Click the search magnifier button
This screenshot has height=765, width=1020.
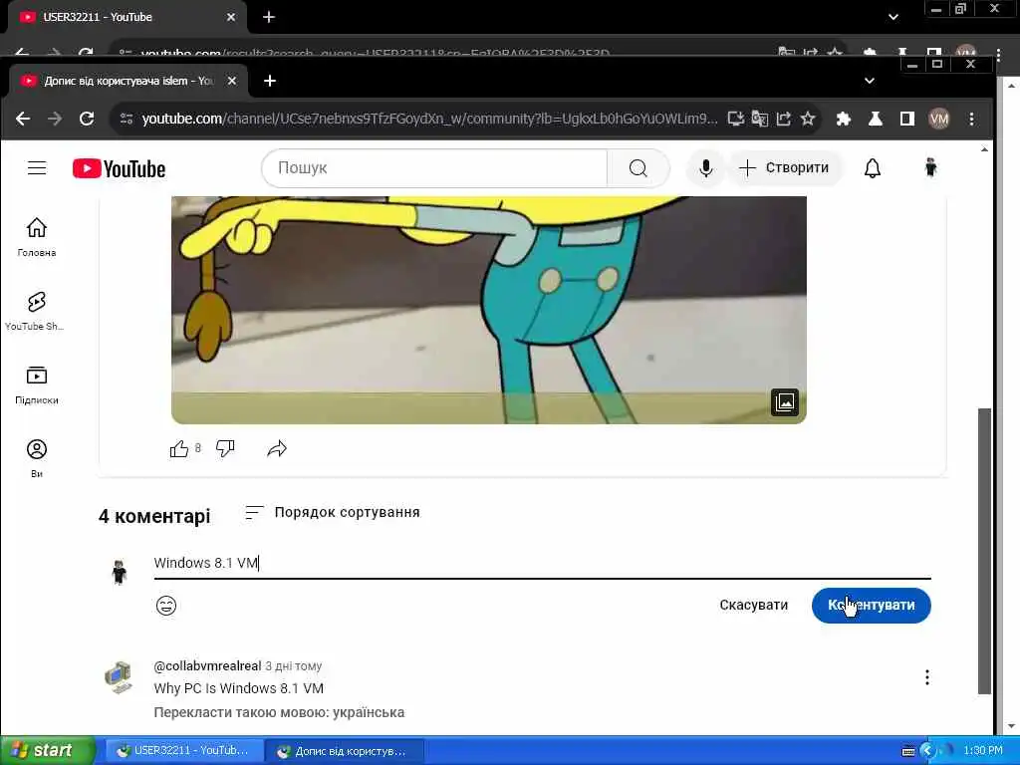pyautogui.click(x=638, y=167)
